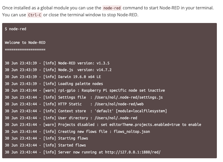Click the 'Ctrl-C' inline code text

tap(35, 15)
